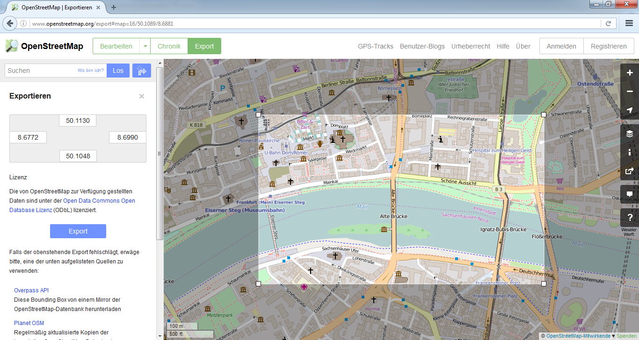Click the Spenden donate link

click(x=627, y=336)
